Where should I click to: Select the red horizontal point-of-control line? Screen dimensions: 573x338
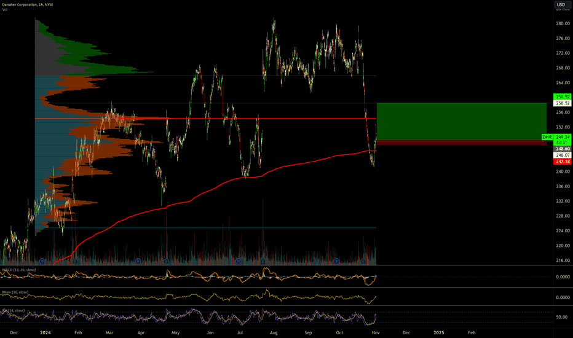205,119
